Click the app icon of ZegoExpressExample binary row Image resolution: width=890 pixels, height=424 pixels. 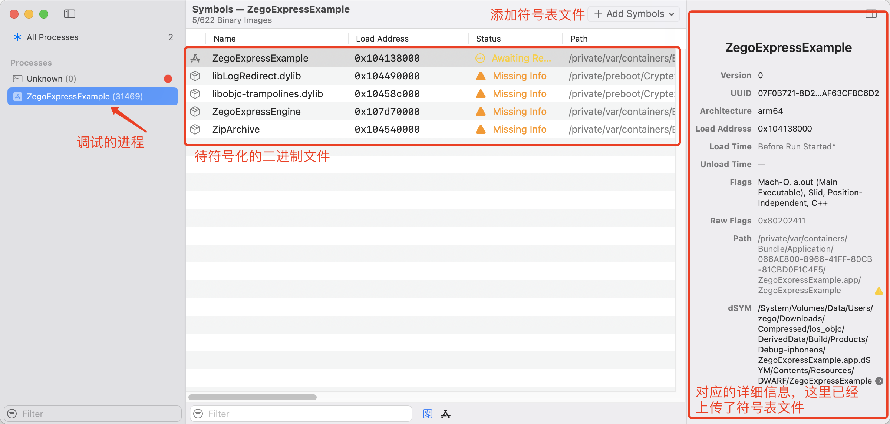point(195,58)
